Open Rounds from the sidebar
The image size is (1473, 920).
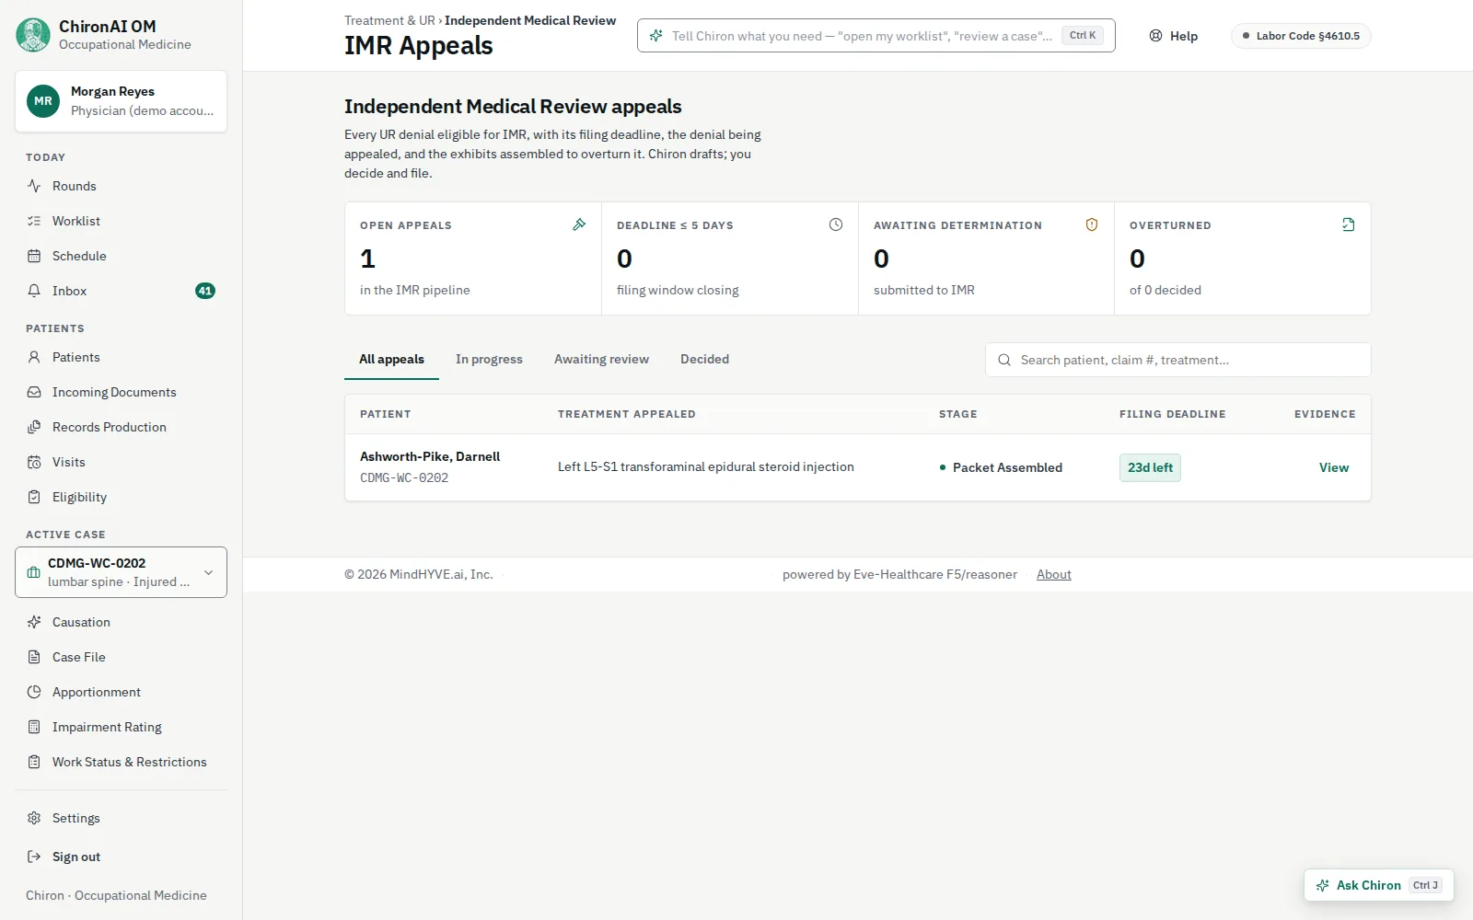[121, 186]
